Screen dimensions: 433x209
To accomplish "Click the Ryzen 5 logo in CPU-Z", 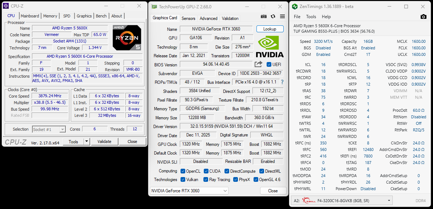I will (127, 37).
